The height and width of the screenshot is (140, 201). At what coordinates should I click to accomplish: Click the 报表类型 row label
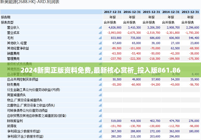[x=7, y=22]
